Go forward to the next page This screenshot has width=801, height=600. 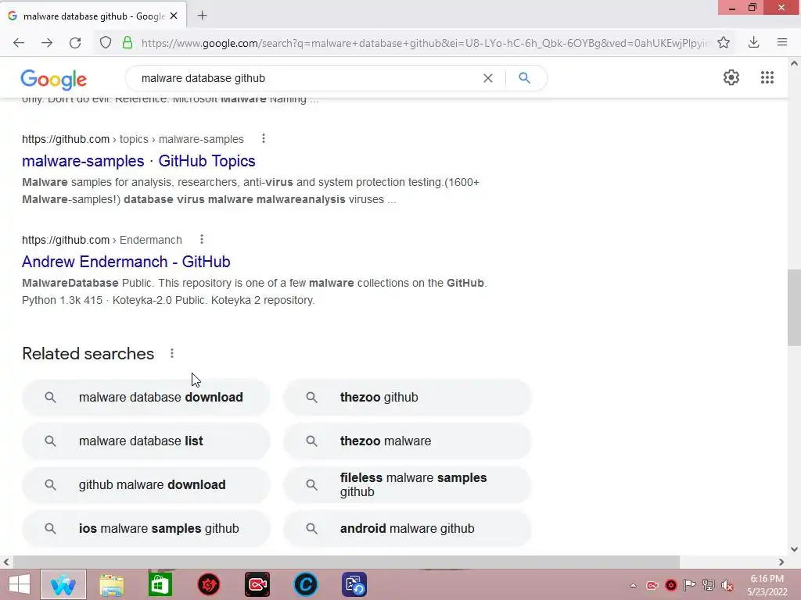pos(47,43)
